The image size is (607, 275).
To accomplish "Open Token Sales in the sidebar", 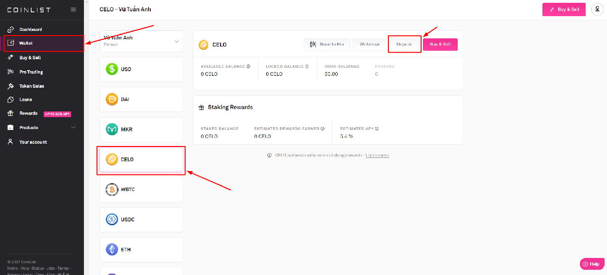I will coord(31,86).
